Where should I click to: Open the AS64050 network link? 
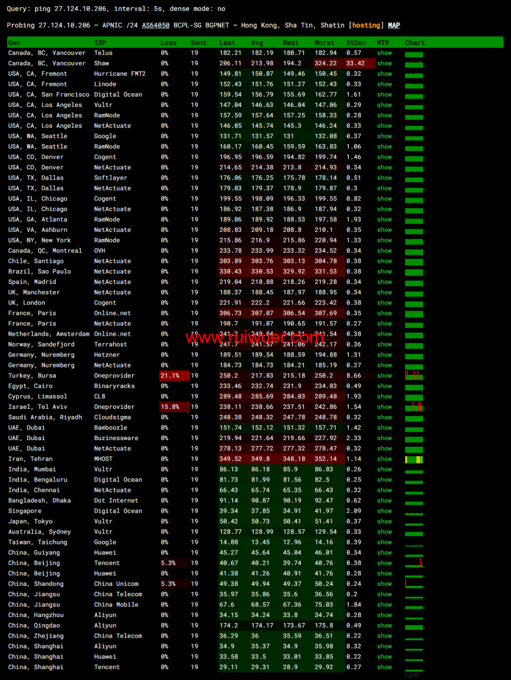[155, 26]
